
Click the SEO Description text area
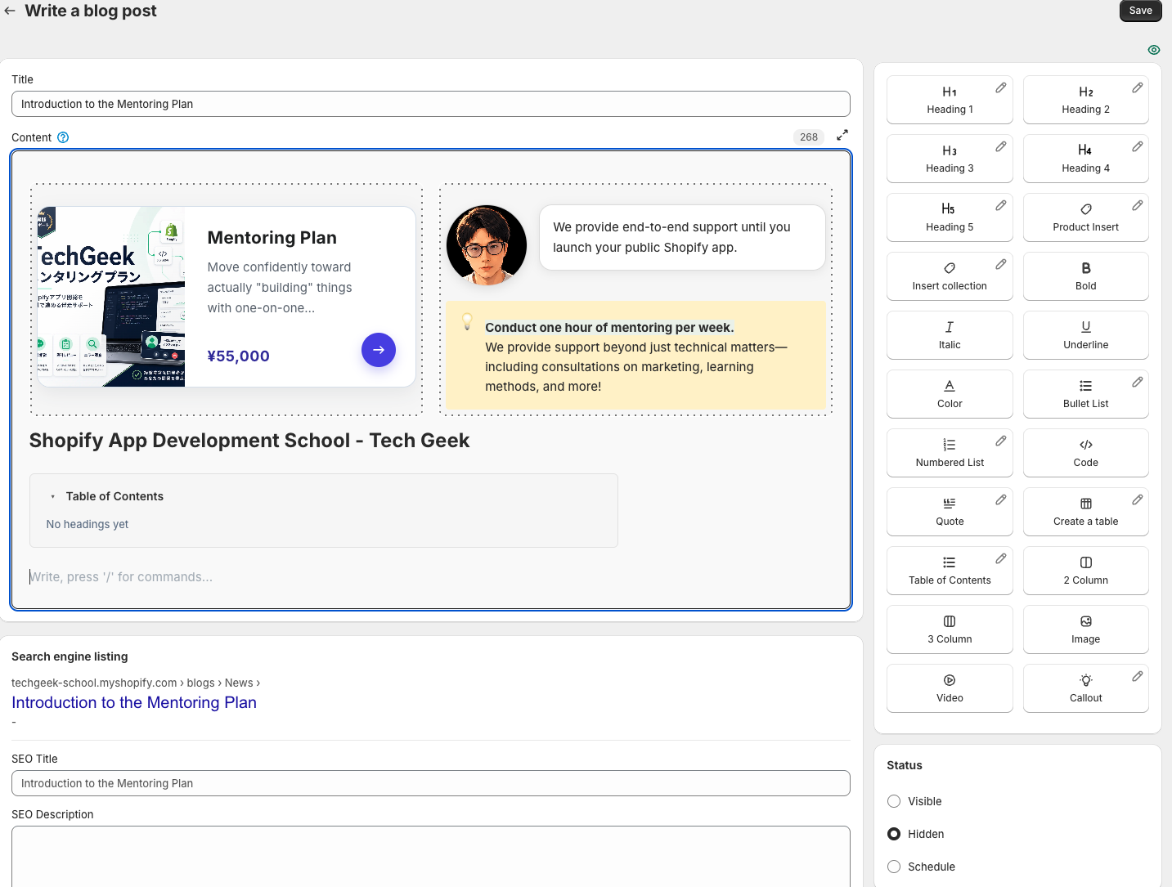(x=431, y=856)
